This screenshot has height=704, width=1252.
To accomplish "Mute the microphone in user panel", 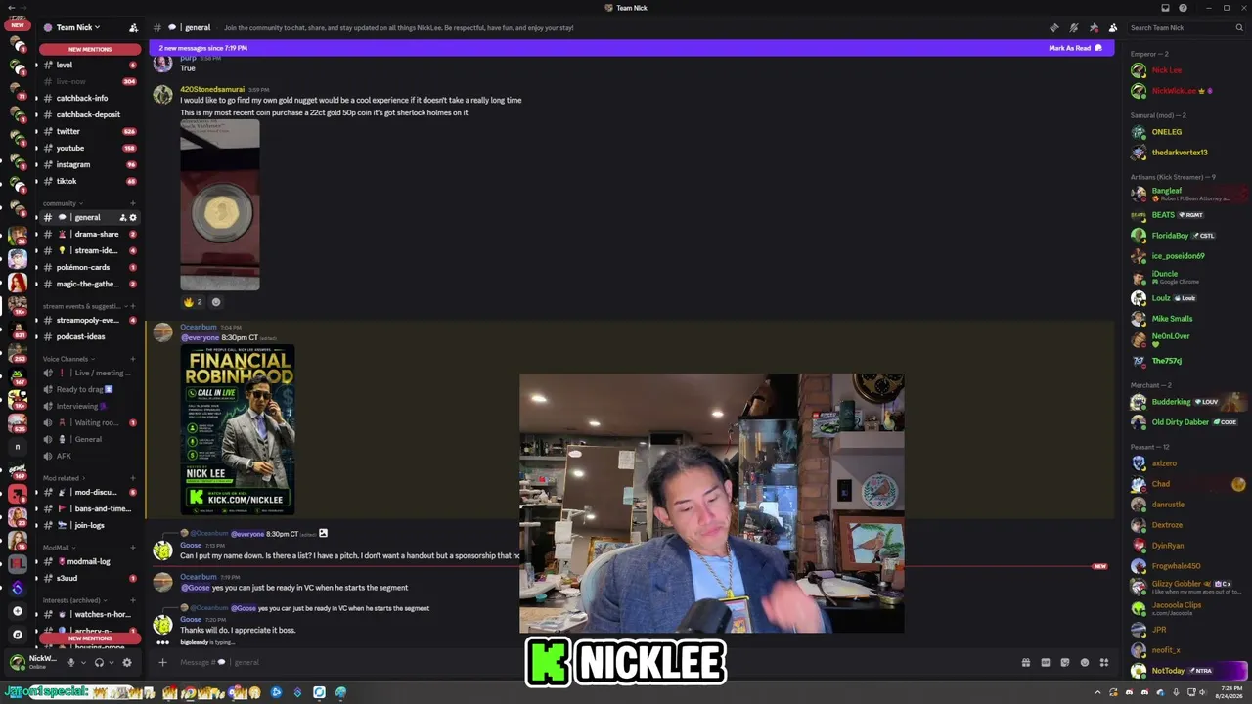I will (x=70, y=662).
